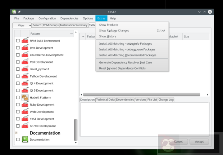The height and width of the screenshot is (155, 223).
Task: Click the package table scroll-left arrow
Action: click(x=81, y=94)
